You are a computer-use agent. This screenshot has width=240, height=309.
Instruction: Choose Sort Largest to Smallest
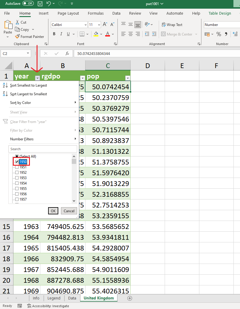[x=28, y=94]
